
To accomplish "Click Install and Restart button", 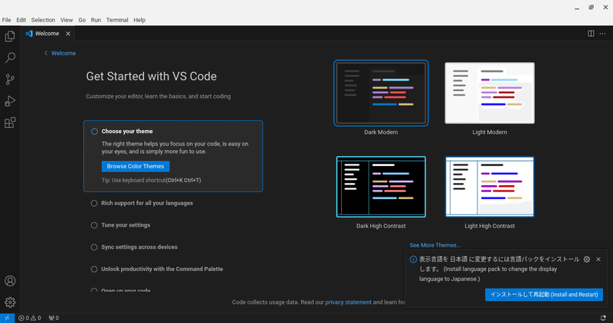I will [544, 295].
